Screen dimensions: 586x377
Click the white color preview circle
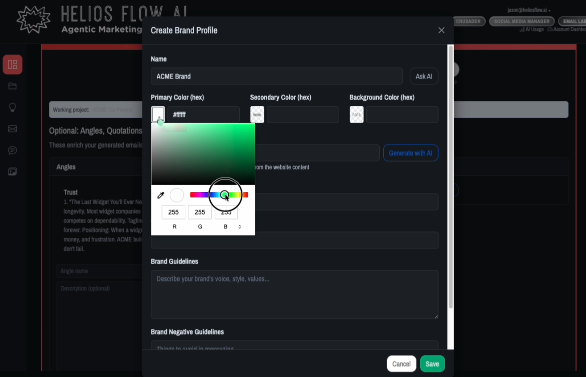tap(177, 195)
